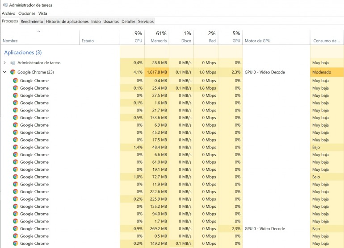Click the Chrome icon beside Google Chrome (23)
This screenshot has width=344, height=248.
coord(13,72)
